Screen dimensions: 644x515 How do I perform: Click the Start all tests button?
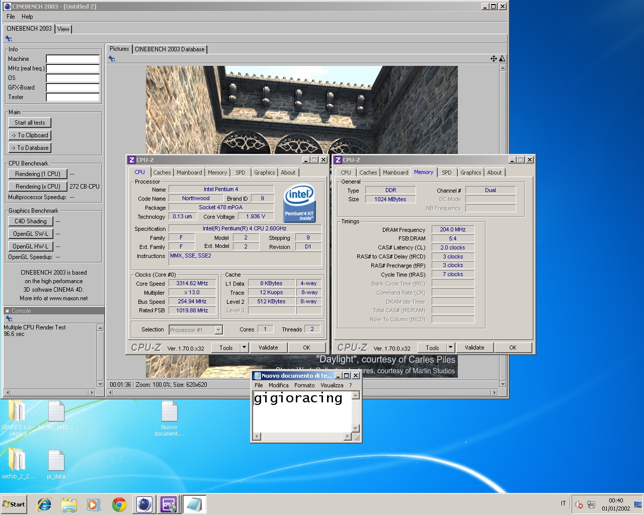30,123
